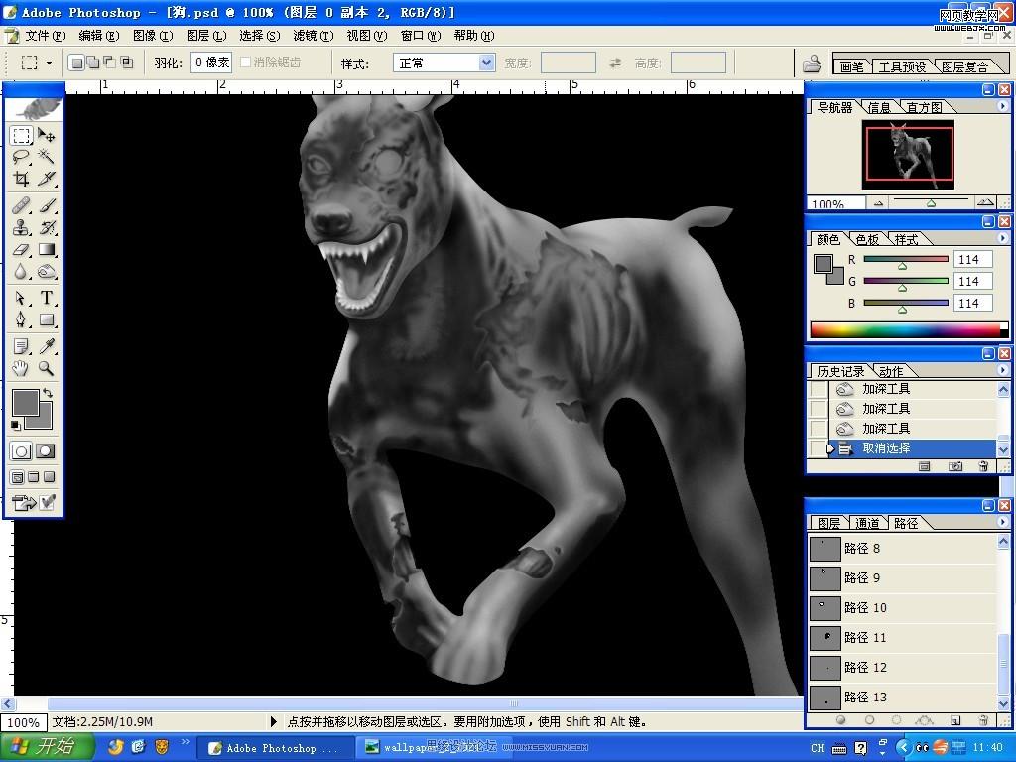Select 路径 11 in the paths list
This screenshot has height=762, width=1016.
(865, 637)
